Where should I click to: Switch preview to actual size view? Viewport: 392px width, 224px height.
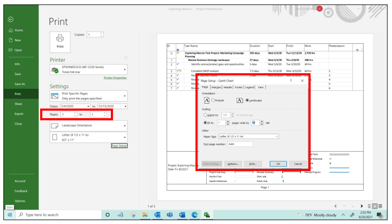pos(370,206)
